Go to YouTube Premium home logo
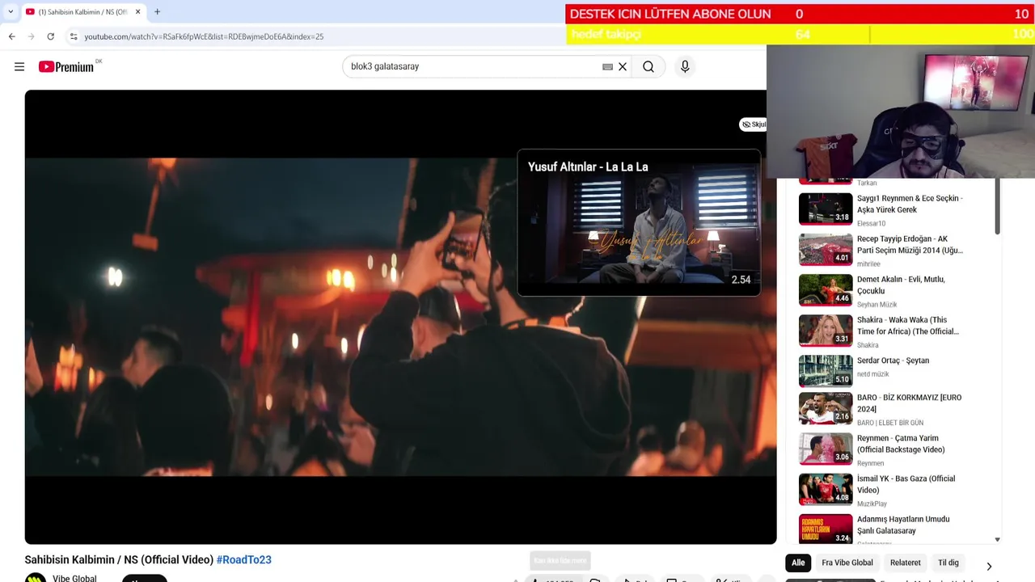1035x582 pixels. point(67,67)
